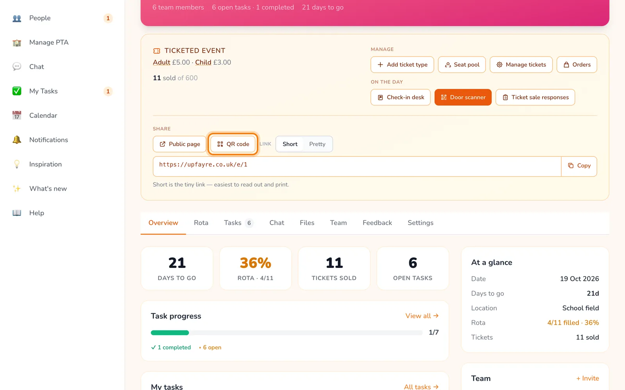Click the 36% Rota stat card

click(x=255, y=268)
